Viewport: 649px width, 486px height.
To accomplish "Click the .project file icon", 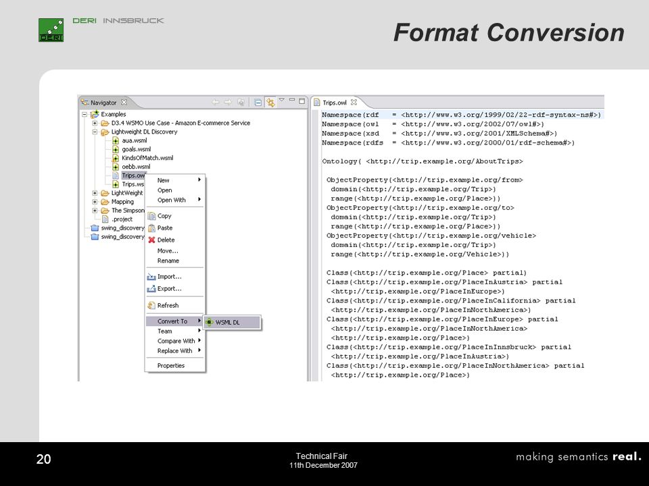I will tap(105, 219).
